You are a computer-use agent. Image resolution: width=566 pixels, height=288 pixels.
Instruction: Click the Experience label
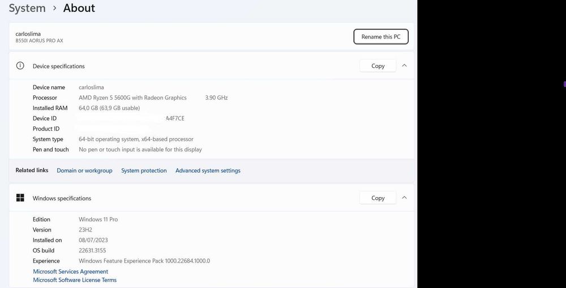(46, 261)
